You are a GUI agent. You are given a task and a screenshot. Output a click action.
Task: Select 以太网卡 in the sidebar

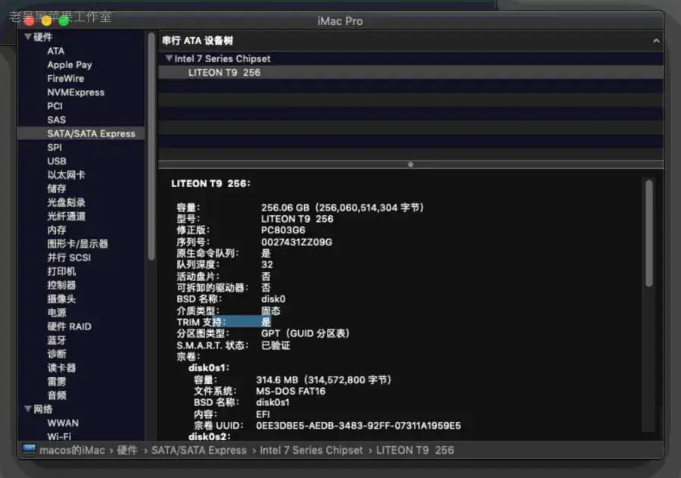coord(66,175)
